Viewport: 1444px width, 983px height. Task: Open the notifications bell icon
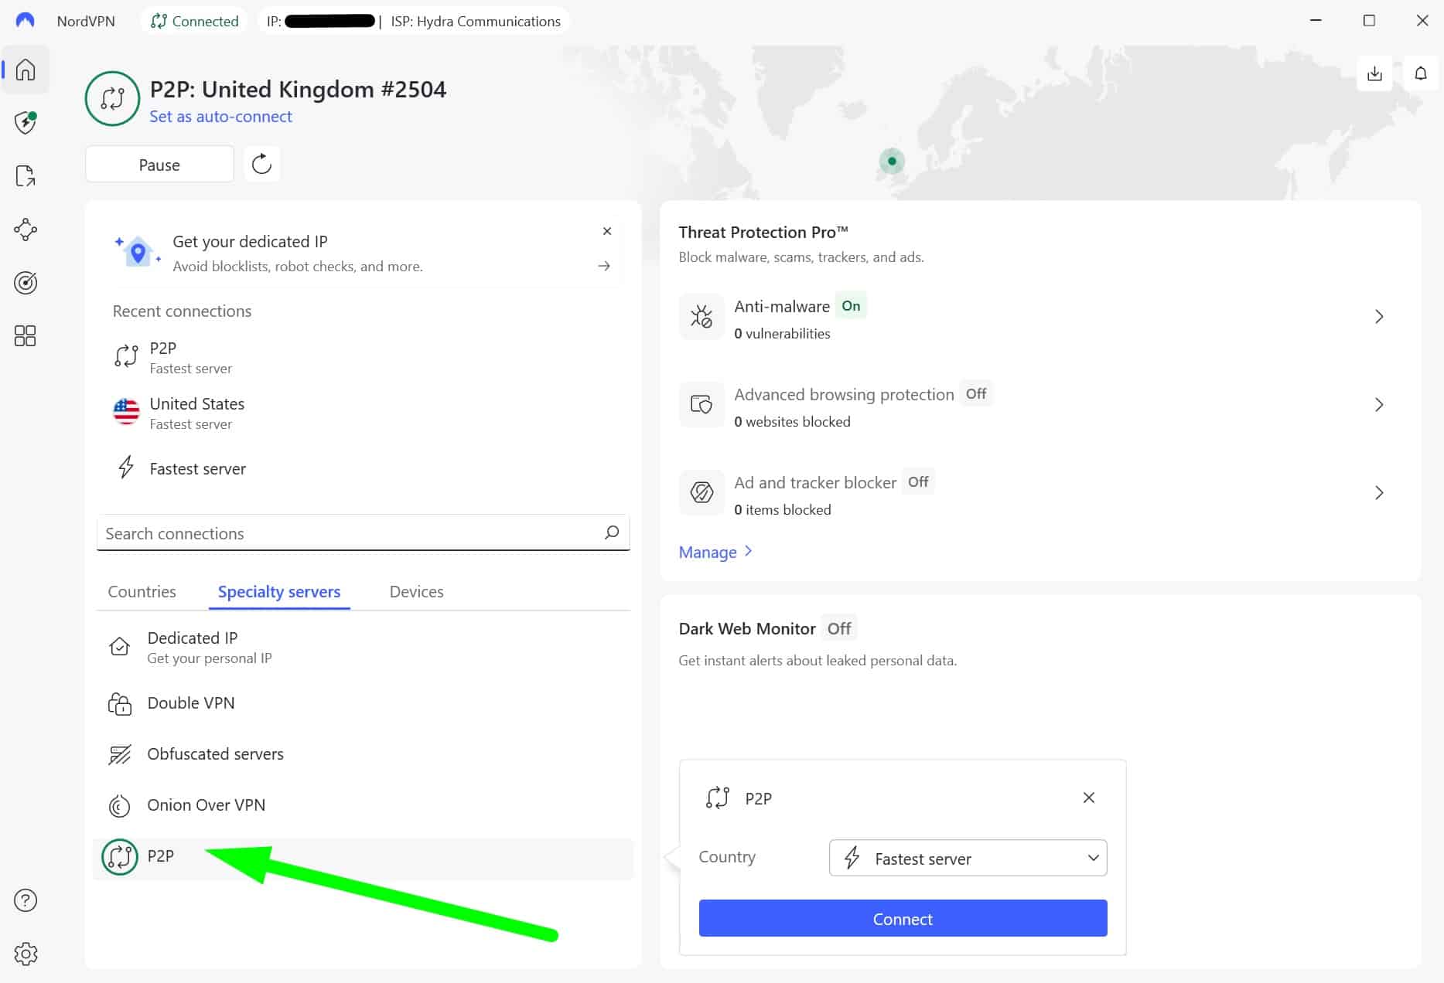tap(1421, 73)
